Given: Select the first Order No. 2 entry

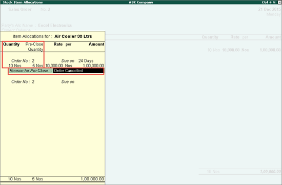Looking at the screenshot, I should click(x=23, y=61).
